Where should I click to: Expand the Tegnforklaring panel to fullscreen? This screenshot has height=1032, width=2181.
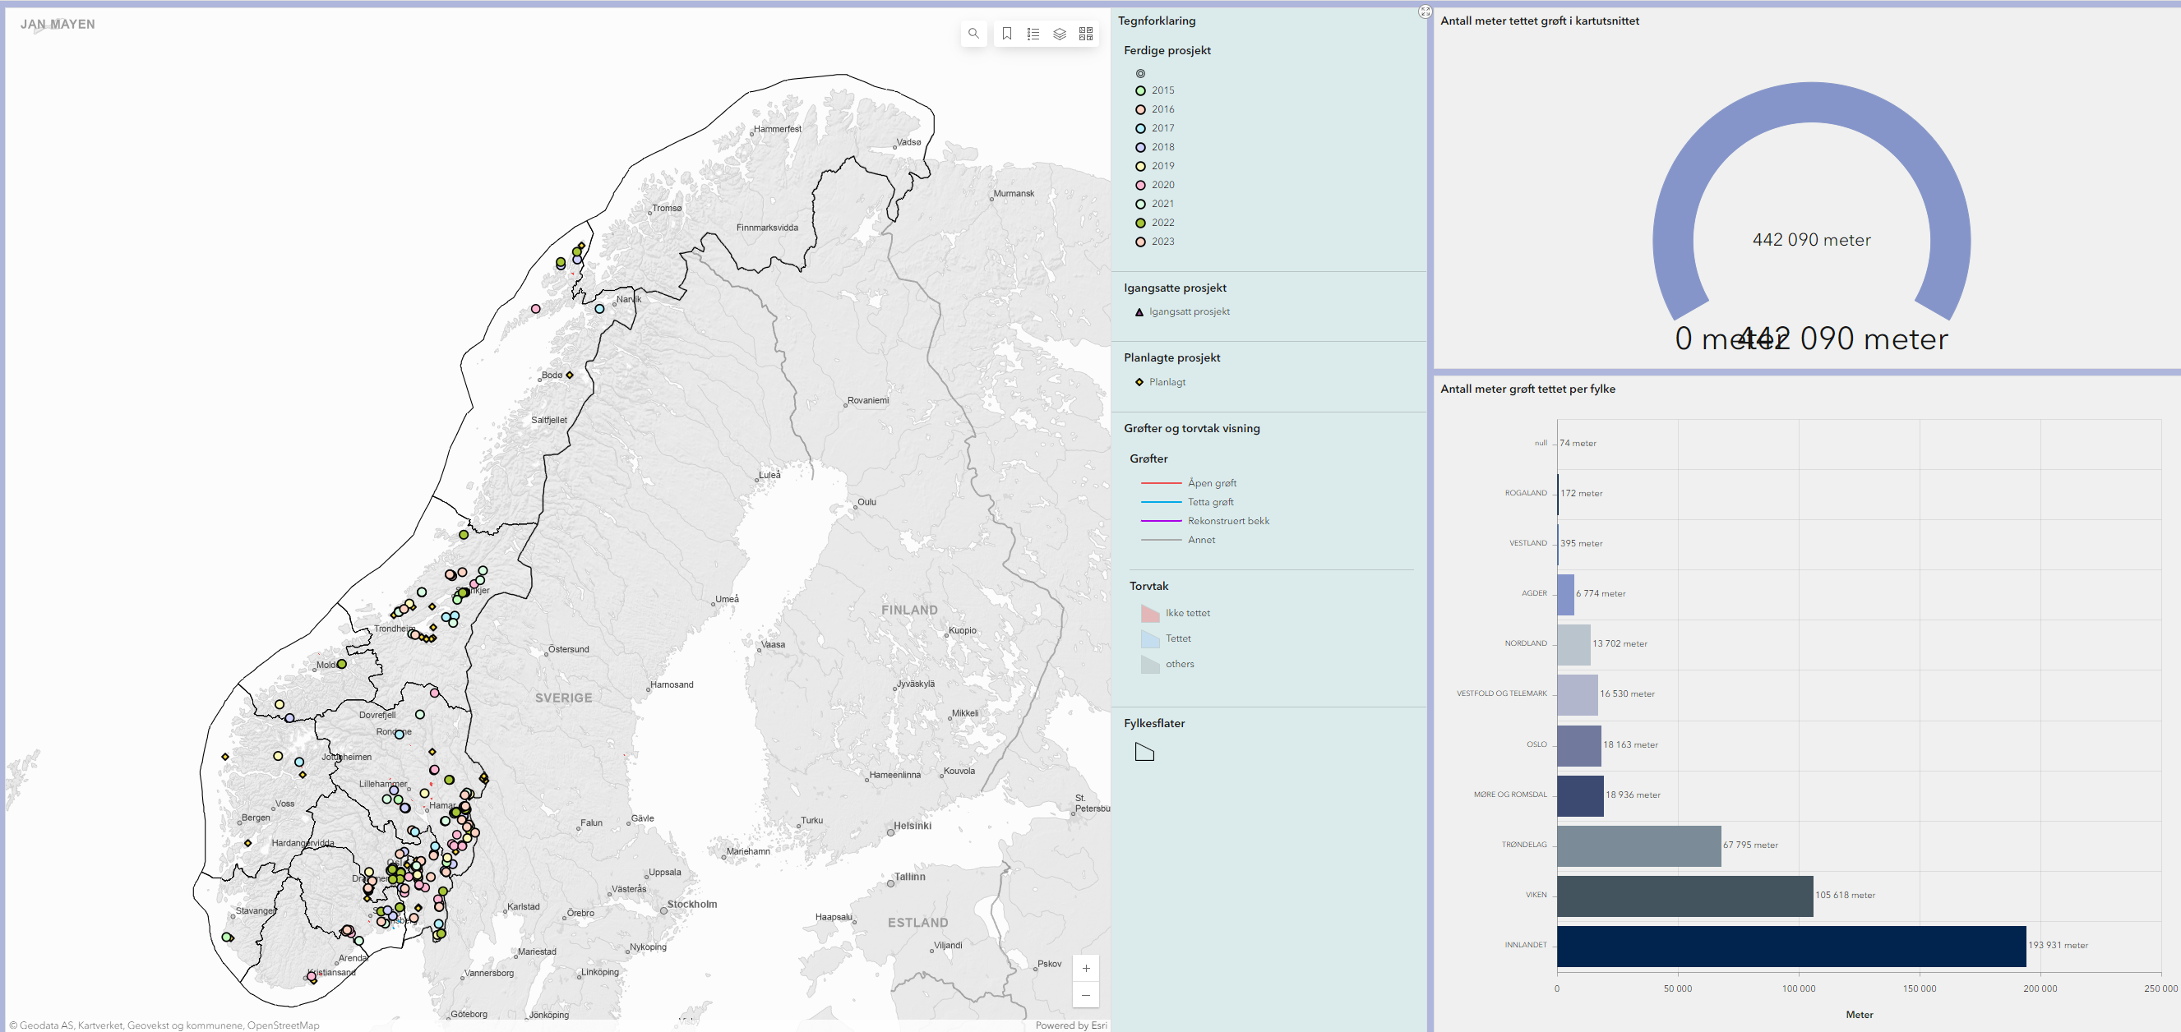coord(1425,12)
